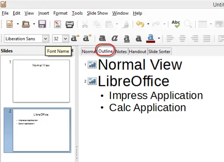Screen dimensions: 224x162
Task: Switch to the Handout view tab
Action: pos(137,51)
